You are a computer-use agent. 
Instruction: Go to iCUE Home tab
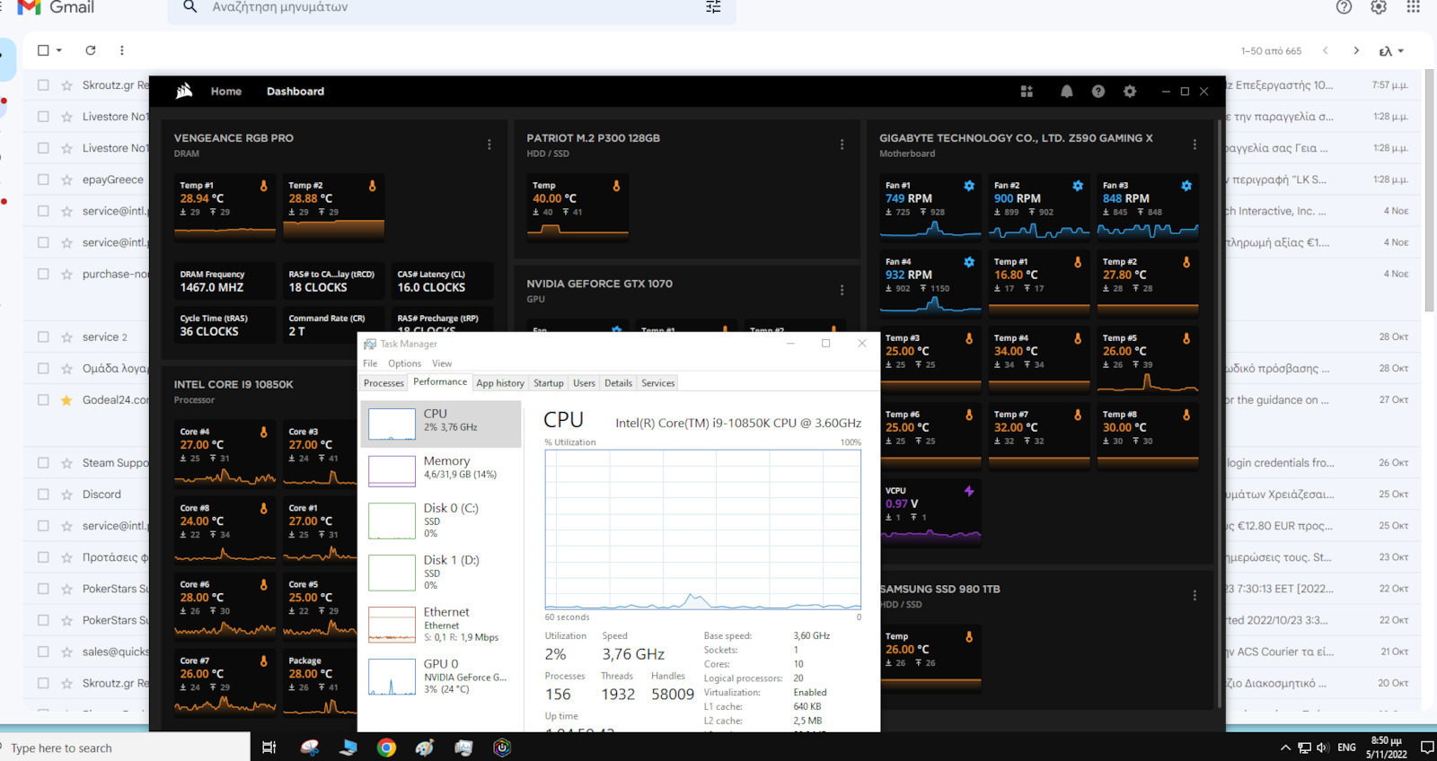[x=226, y=92]
